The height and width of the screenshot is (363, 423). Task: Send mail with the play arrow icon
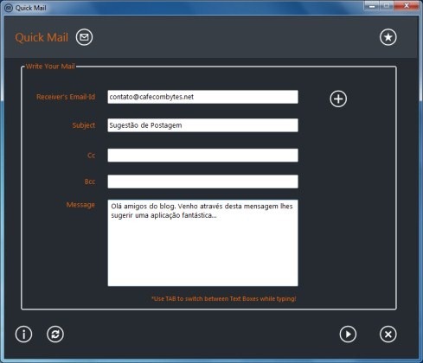pyautogui.click(x=348, y=334)
